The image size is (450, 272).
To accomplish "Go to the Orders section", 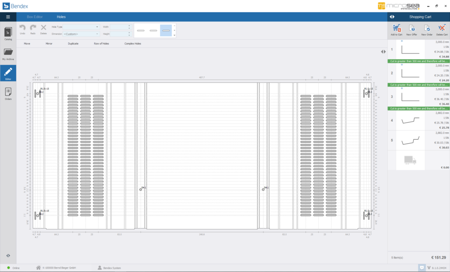I will 8,93.
